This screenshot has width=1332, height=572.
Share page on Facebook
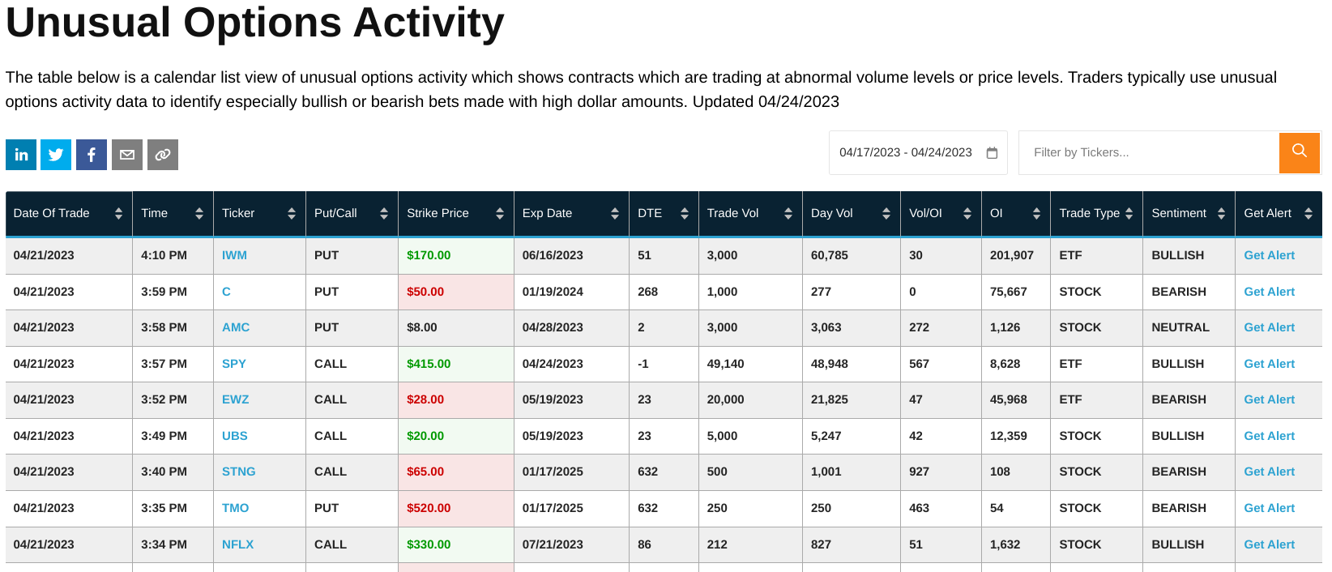pos(92,155)
